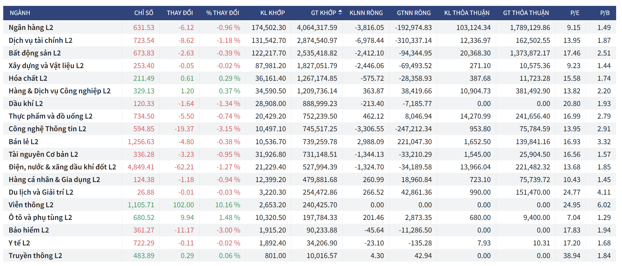The image size is (622, 266).
Task: Open Dịch vụ tài chính L2 sector
Action: tap(41, 41)
